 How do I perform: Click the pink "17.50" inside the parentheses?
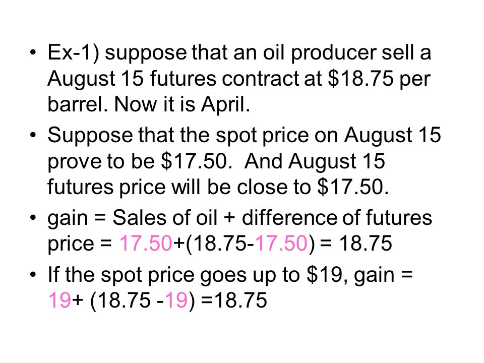[281, 243]
